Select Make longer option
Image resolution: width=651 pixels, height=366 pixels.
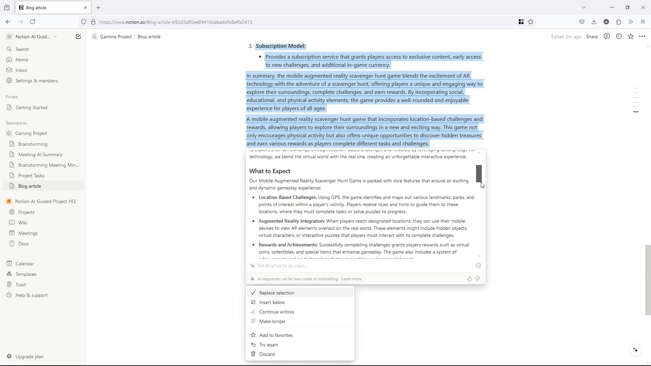pyautogui.click(x=272, y=321)
